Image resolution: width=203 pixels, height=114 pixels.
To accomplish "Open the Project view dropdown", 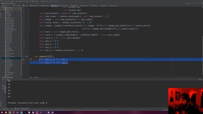I will [5, 6].
